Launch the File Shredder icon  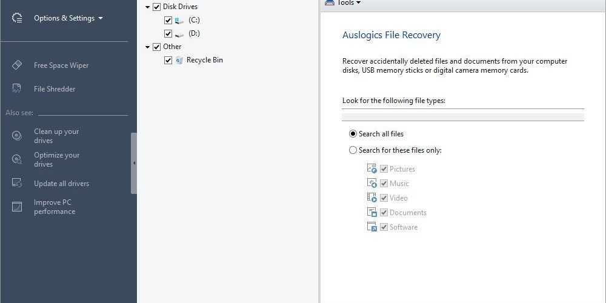[x=16, y=88]
